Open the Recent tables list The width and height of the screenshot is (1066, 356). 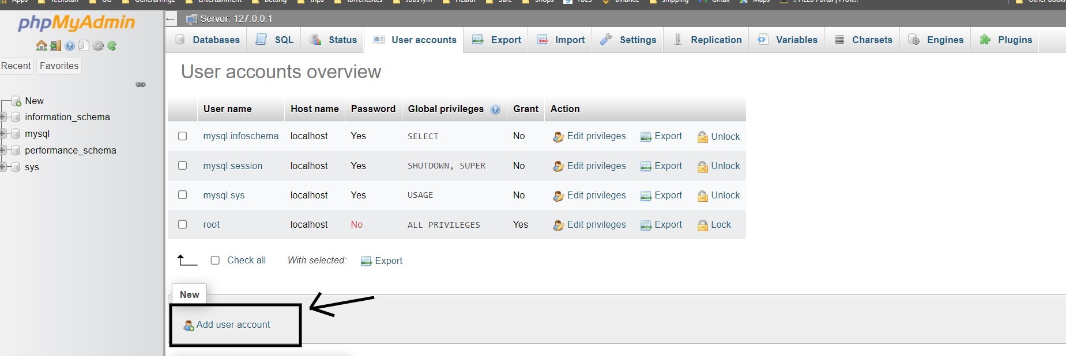point(16,66)
